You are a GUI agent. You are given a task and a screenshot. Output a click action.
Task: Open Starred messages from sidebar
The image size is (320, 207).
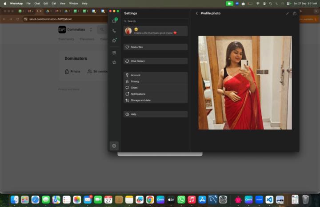(114, 62)
